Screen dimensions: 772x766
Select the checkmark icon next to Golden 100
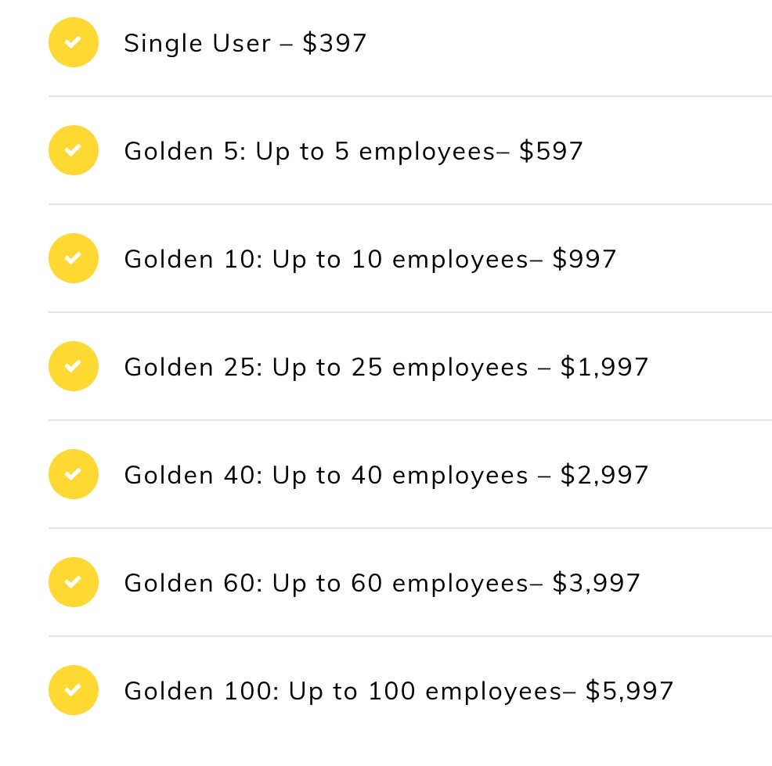click(74, 690)
